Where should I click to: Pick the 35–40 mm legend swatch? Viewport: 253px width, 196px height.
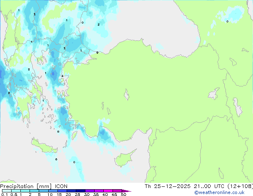click(99, 191)
